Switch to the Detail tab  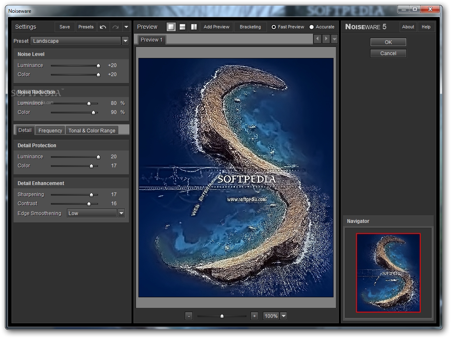(25, 130)
